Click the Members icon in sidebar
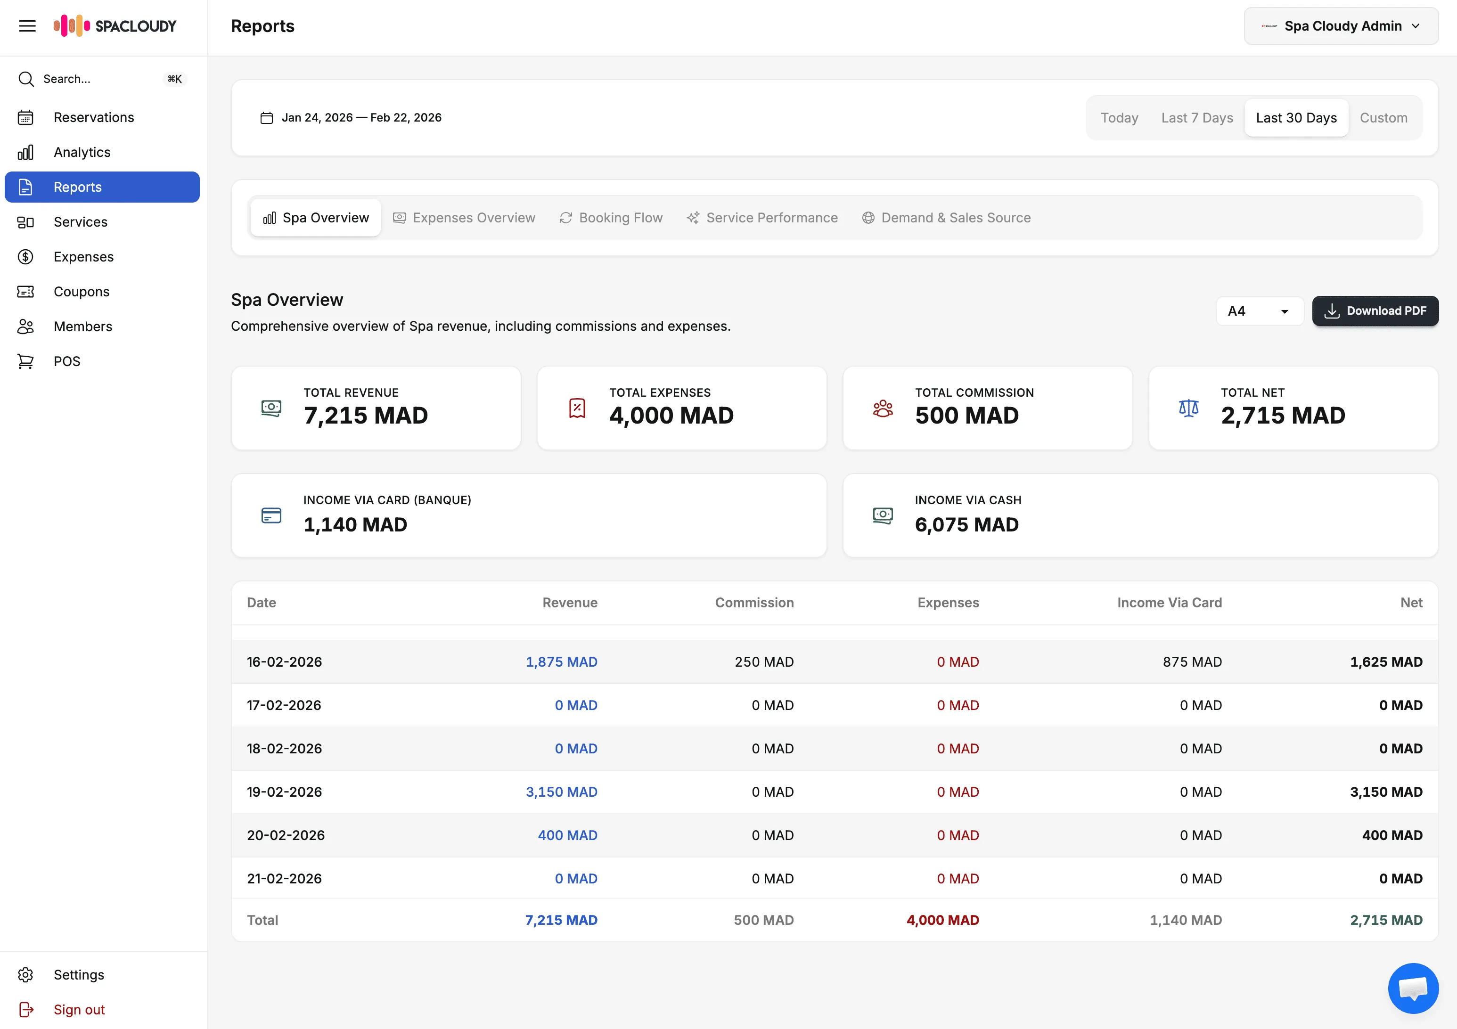This screenshot has height=1029, width=1457. click(x=25, y=326)
